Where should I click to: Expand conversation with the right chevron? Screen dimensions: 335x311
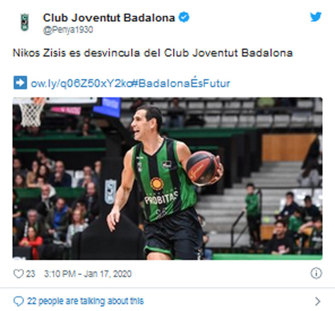318,301
